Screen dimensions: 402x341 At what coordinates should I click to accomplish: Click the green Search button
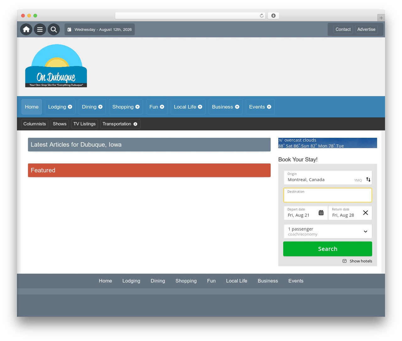coord(328,249)
